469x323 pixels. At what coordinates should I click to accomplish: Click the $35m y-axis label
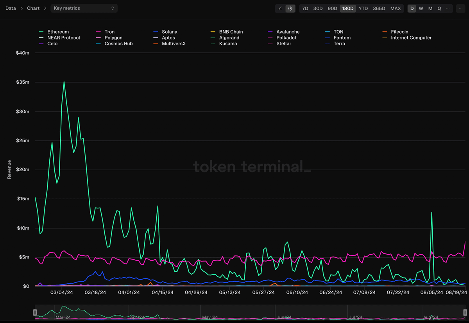click(22, 82)
